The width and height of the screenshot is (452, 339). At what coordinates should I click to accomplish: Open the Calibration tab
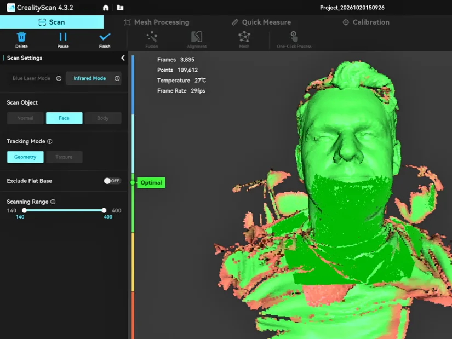[366, 22]
